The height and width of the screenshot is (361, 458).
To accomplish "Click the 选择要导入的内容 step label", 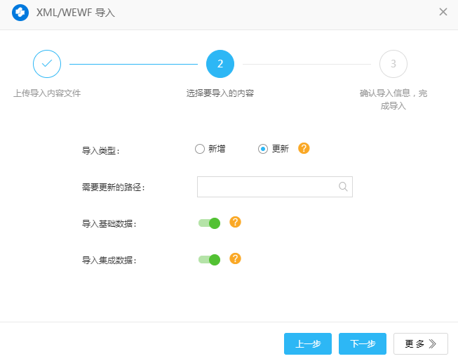I will (220, 93).
